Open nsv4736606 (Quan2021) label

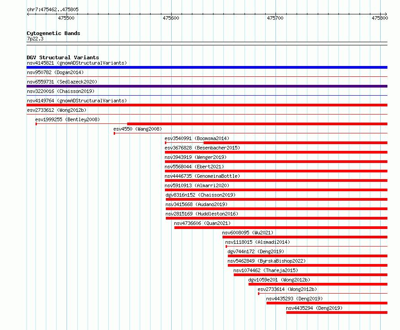[x=202, y=223]
